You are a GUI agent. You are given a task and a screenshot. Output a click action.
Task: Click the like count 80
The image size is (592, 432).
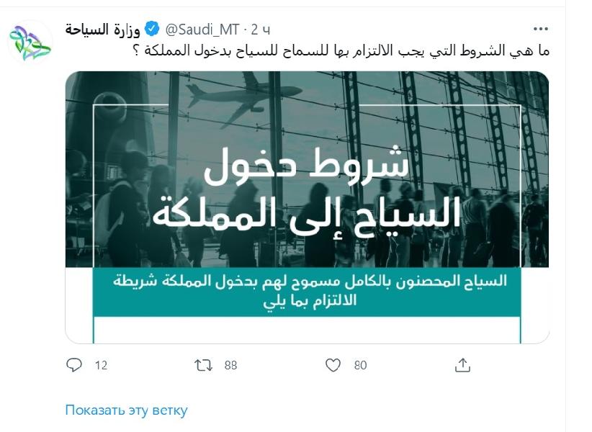[x=360, y=366]
